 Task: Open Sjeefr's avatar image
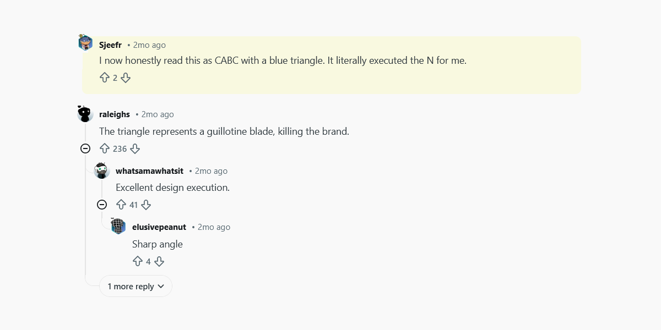pyautogui.click(x=85, y=41)
